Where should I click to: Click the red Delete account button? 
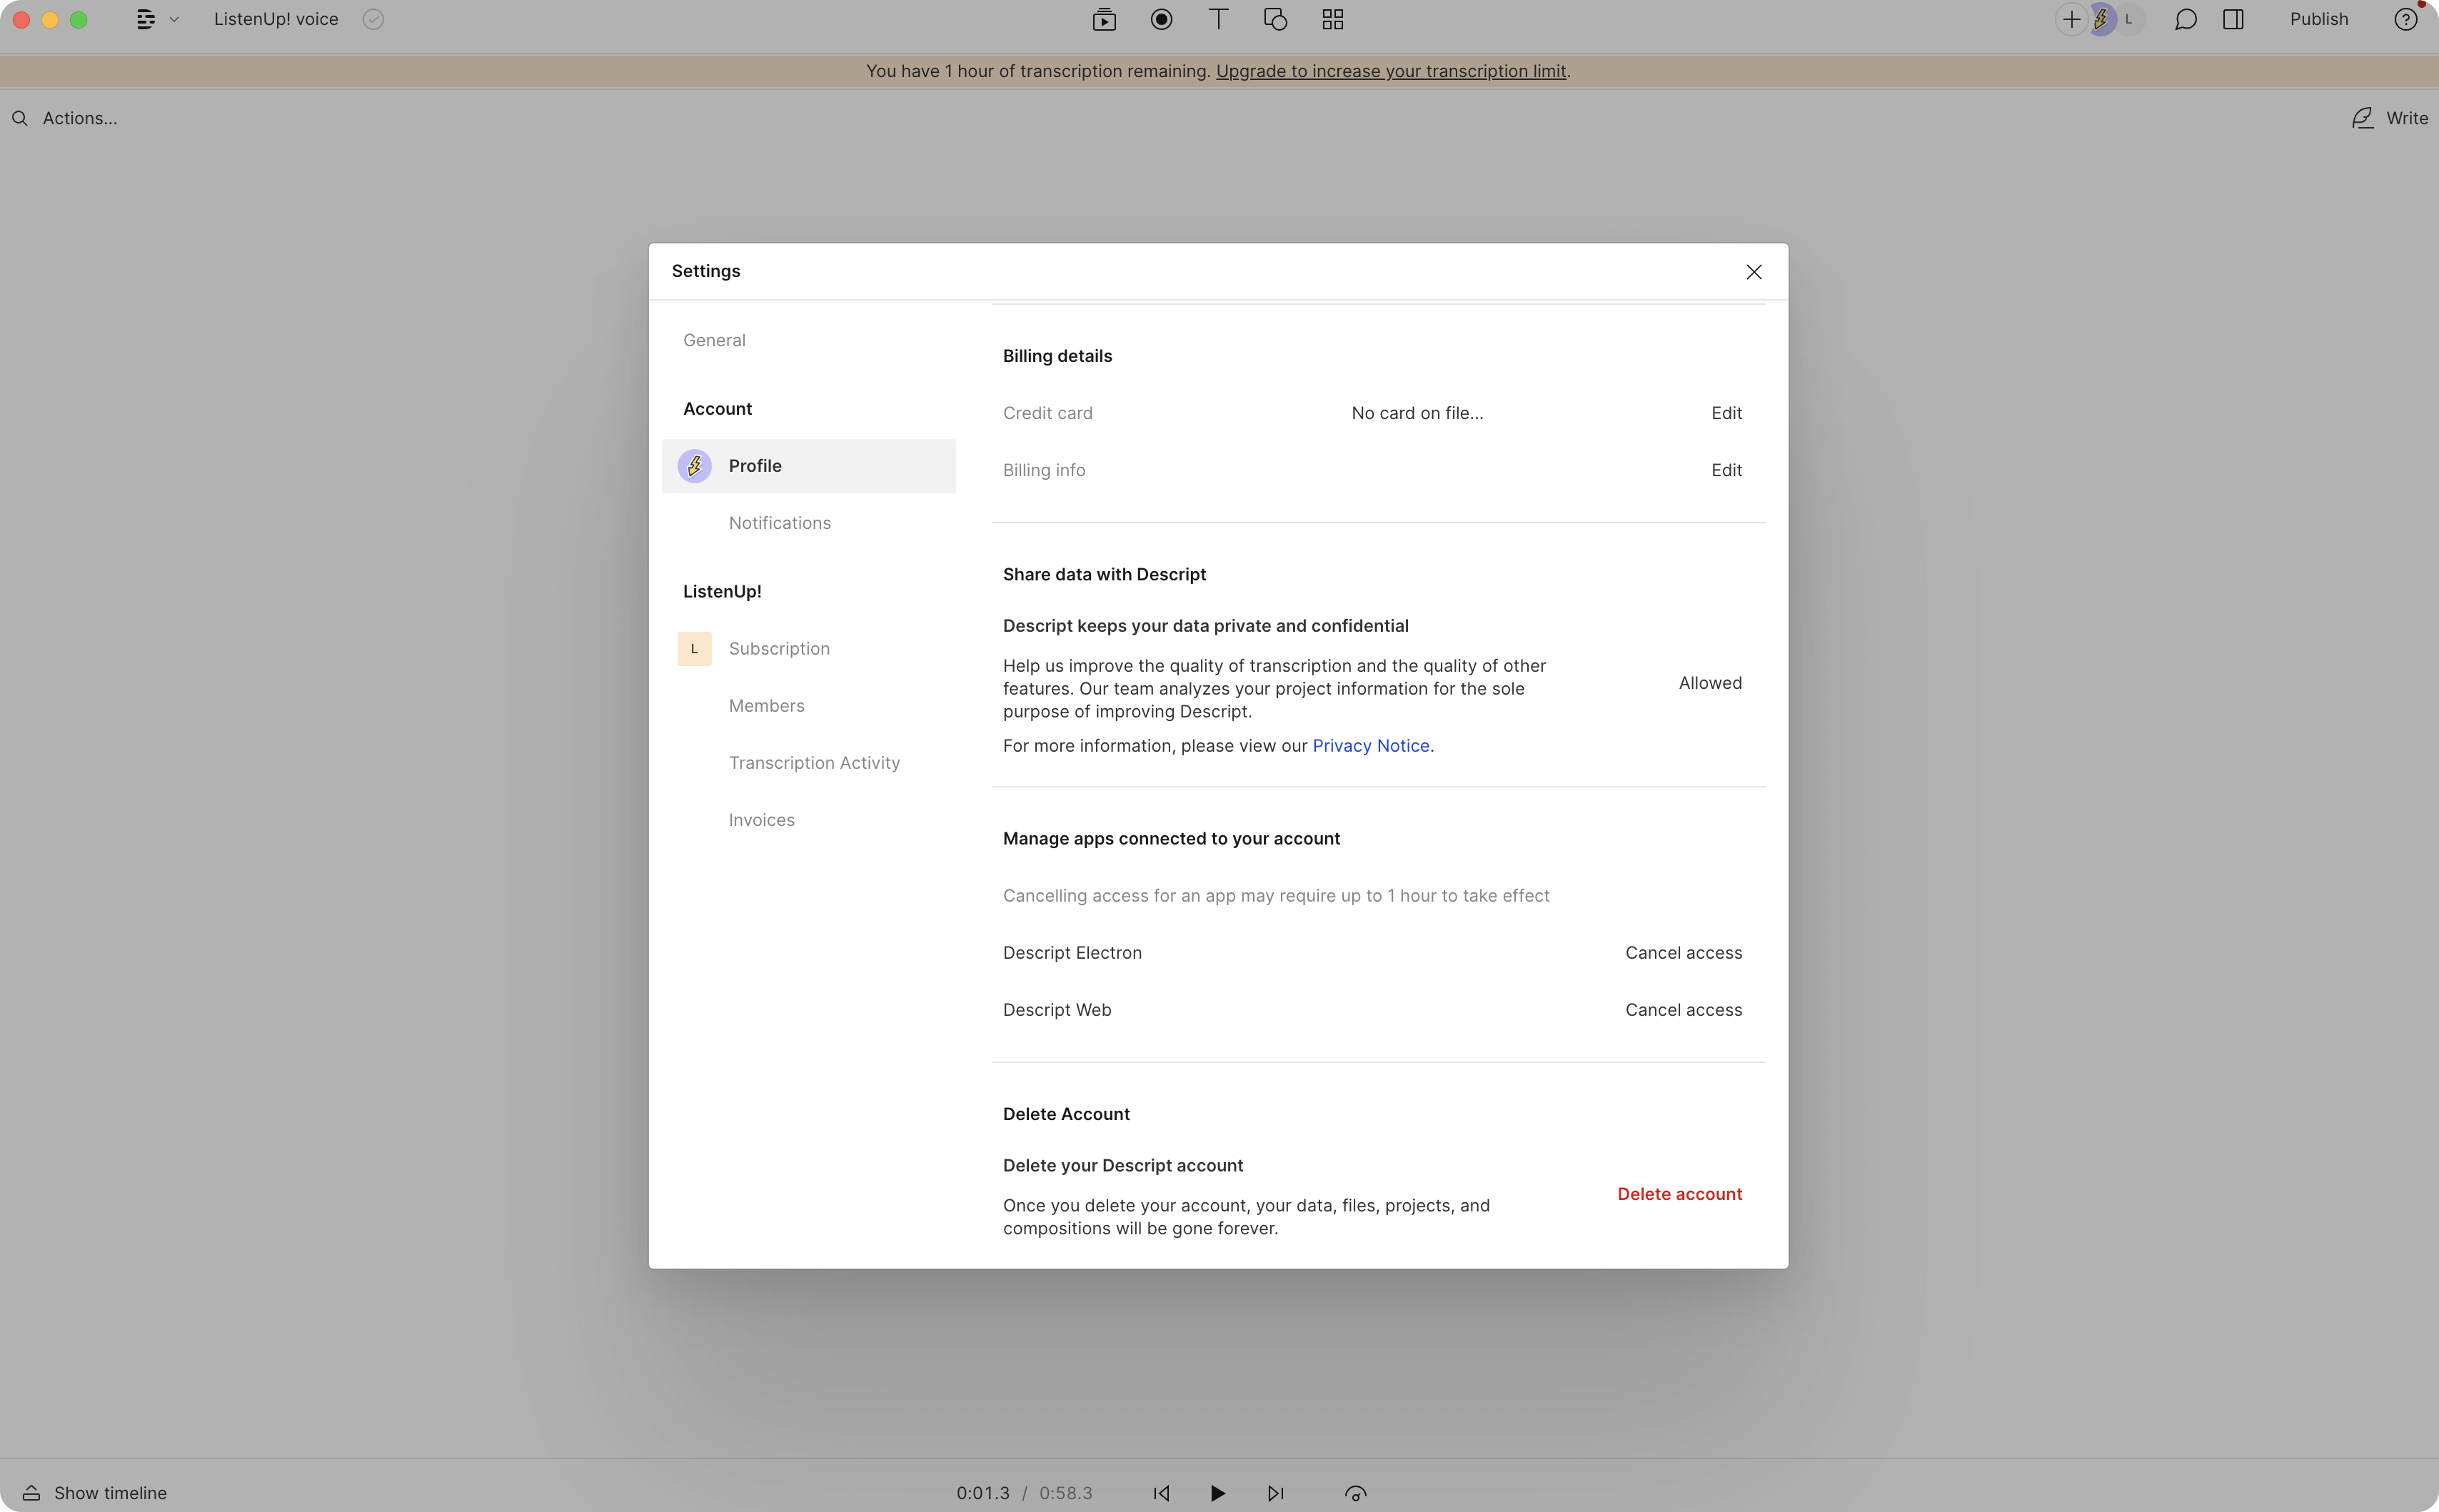click(x=1679, y=1194)
